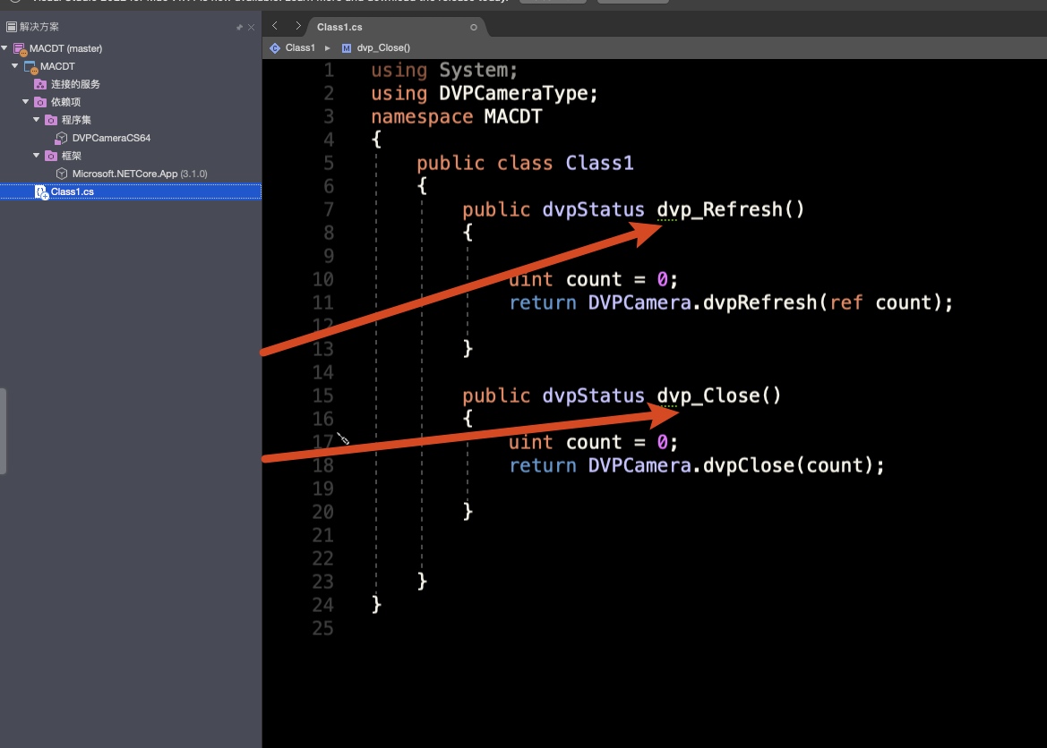Collapse the 框架 frameworks folder
The image size is (1047, 748).
(x=37, y=156)
